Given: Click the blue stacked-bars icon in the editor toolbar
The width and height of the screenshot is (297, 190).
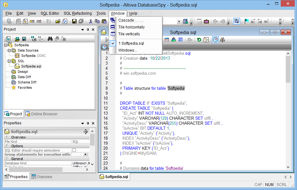Looking at the screenshot, I should 181,40.
